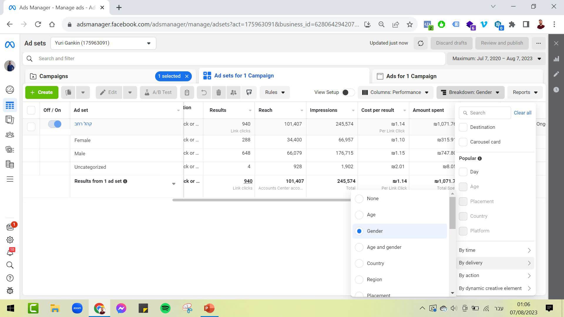The height and width of the screenshot is (317, 564).
Task: Click the table's horizontal scrollbar
Action: (261, 200)
